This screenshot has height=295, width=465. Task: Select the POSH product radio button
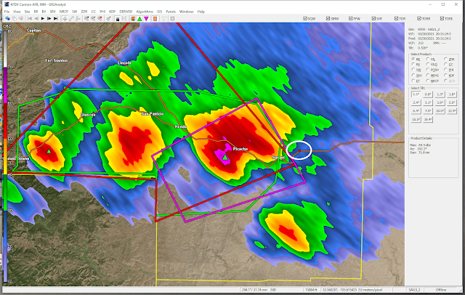click(x=428, y=70)
